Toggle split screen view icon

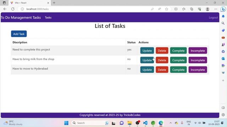click(176, 9)
